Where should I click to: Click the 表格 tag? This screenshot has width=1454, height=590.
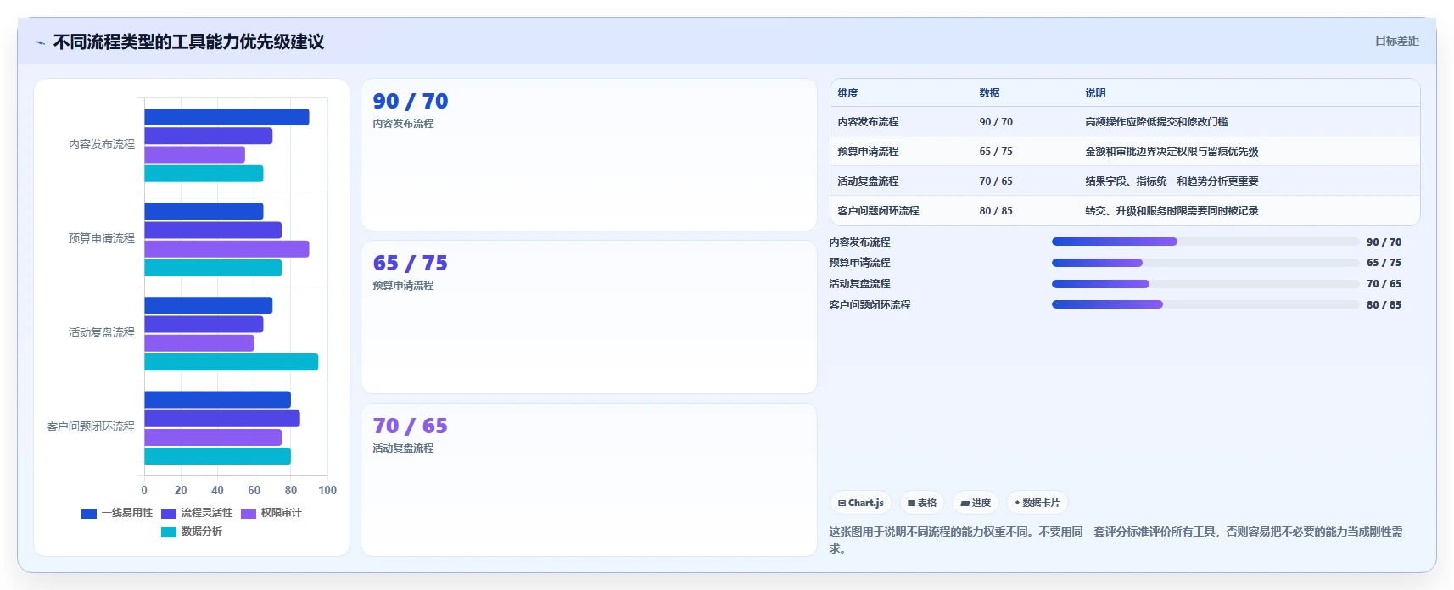click(922, 503)
